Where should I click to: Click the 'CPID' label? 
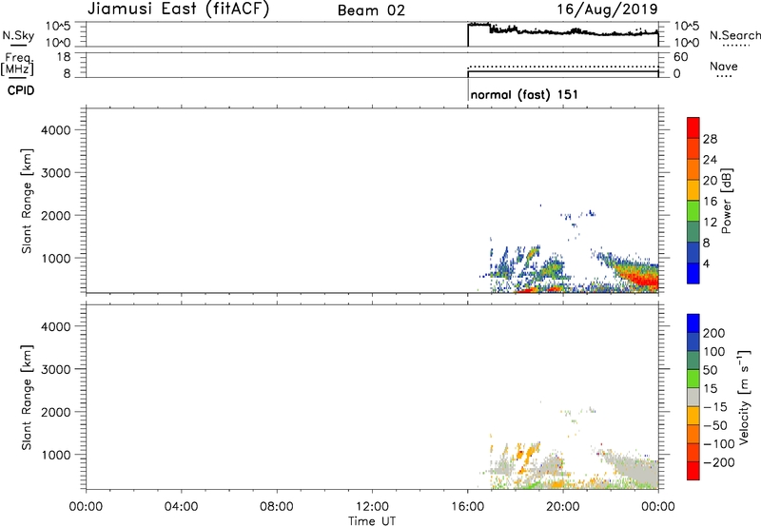(x=21, y=90)
